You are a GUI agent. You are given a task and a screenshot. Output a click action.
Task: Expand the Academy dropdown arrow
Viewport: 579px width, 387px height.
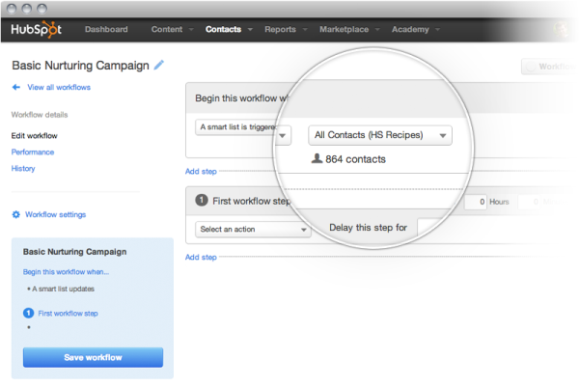(x=437, y=30)
